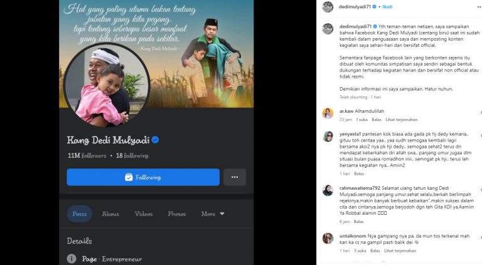Image resolution: width=482 pixels, height=265 pixels.
Task: Open the Videos tab
Action: [x=144, y=214]
